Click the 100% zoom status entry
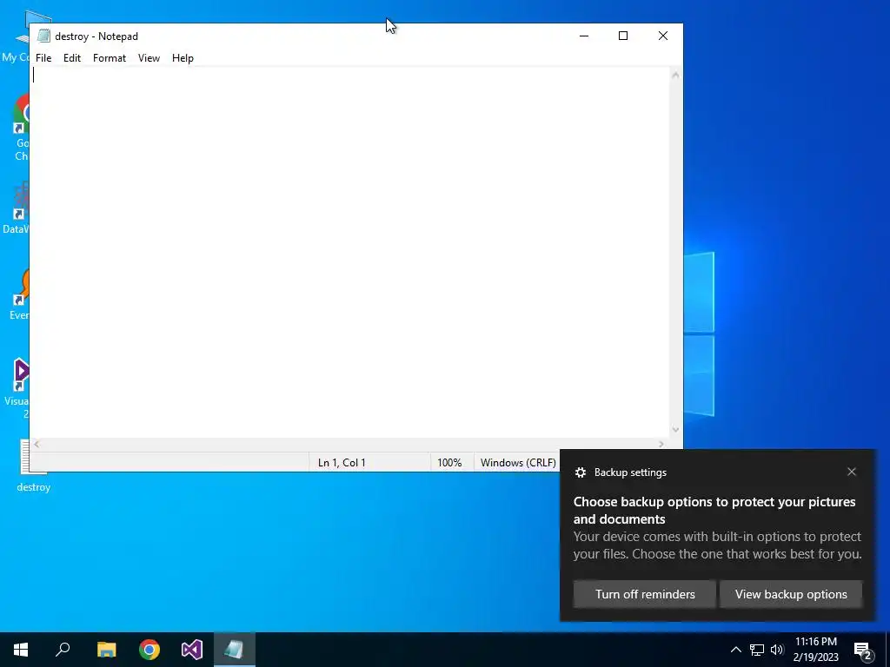 (x=449, y=463)
